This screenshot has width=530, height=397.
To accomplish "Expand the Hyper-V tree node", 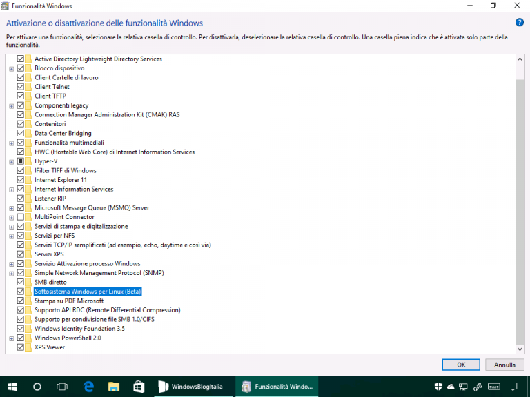I will 12,162.
